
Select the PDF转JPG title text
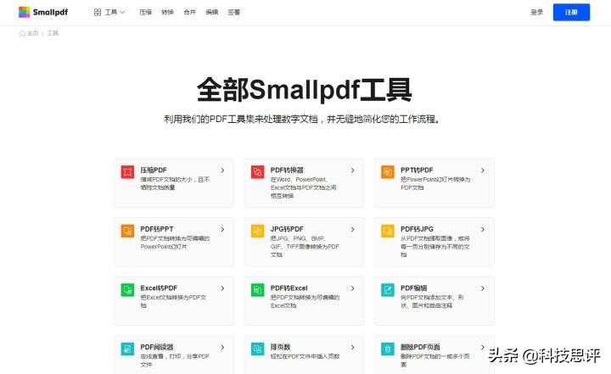pos(417,229)
